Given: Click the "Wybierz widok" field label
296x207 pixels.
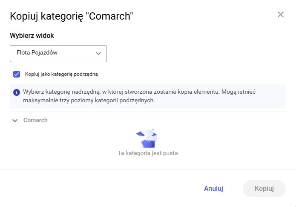Looking at the screenshot, I should pyautogui.click(x=32, y=35).
